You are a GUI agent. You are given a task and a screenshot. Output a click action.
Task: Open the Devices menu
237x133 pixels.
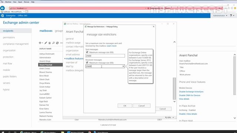tap(26, 2)
